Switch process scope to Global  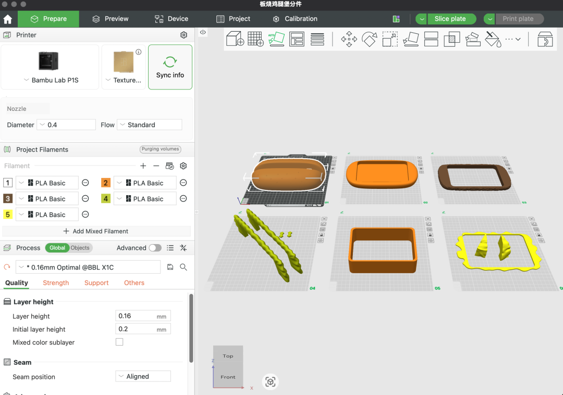[x=57, y=248]
